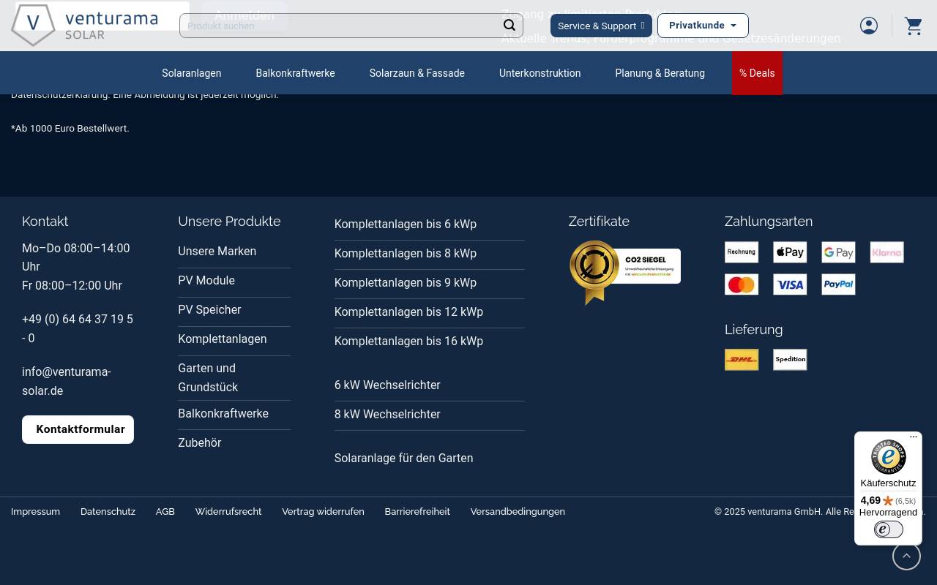Open the Balkonkraftwerke footer link

[223, 414]
